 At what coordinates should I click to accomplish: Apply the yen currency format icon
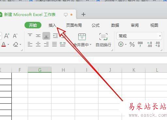click(121, 44)
